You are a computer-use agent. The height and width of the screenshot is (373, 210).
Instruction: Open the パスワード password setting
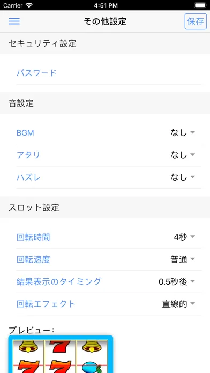coord(109,73)
